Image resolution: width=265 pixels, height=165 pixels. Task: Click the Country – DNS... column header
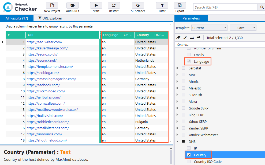coord(151,35)
